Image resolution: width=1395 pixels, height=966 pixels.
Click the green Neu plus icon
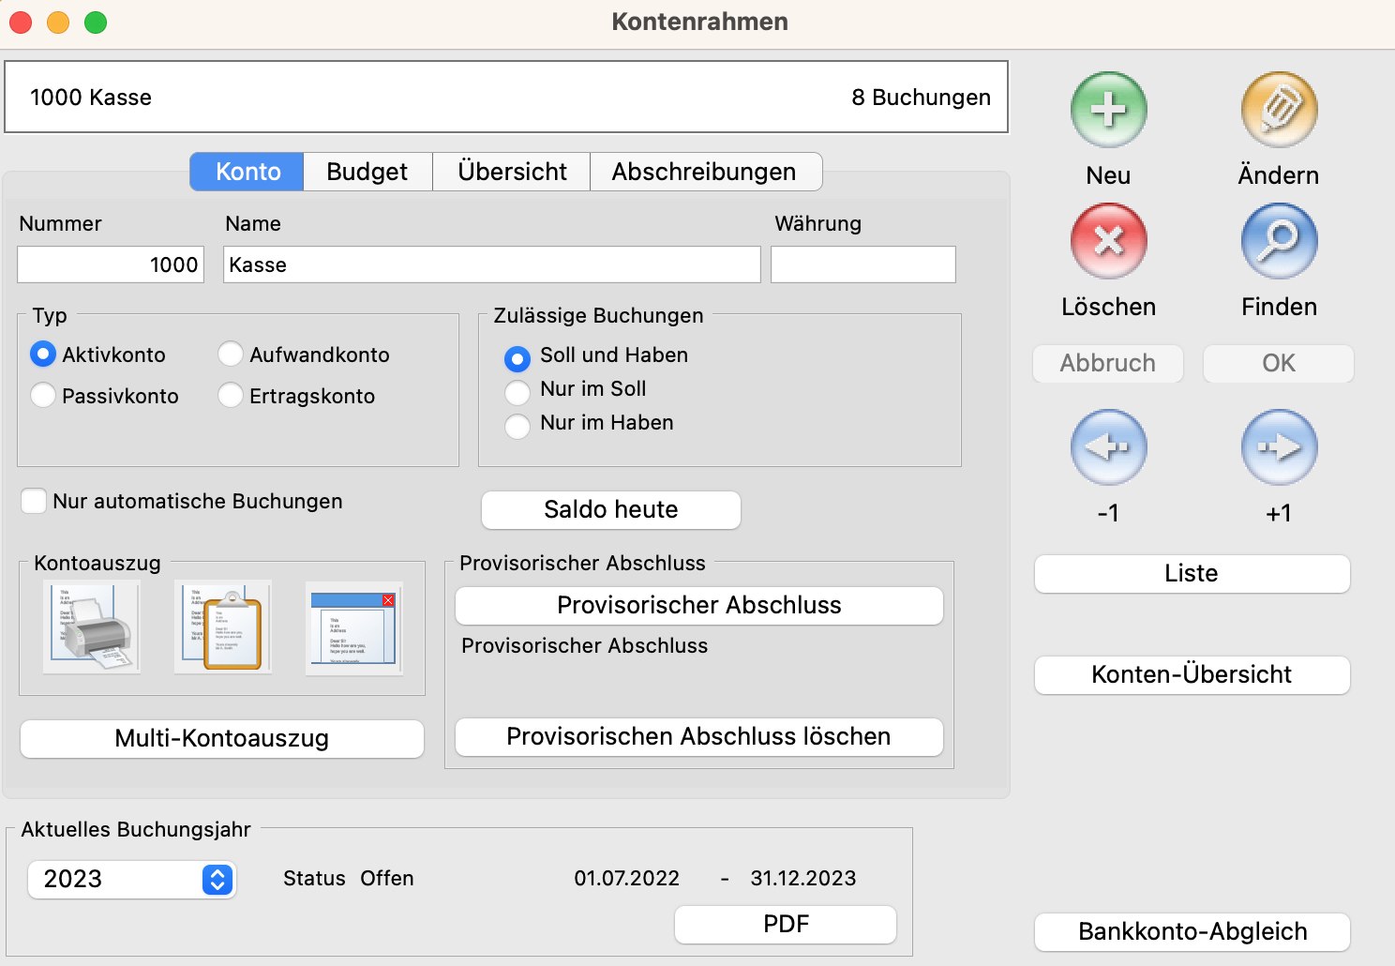(x=1108, y=110)
